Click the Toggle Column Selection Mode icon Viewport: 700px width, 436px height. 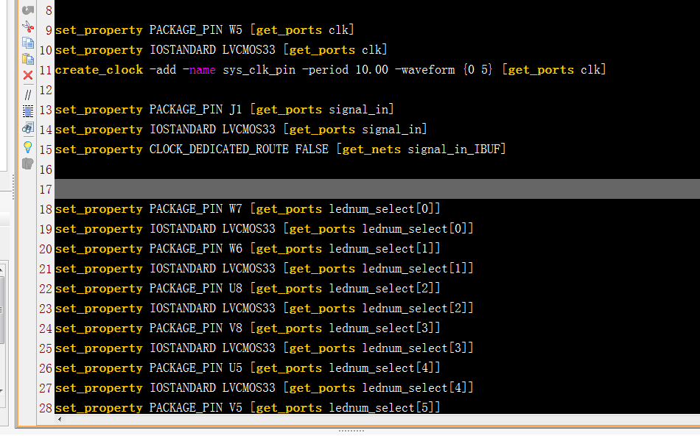[x=28, y=111]
